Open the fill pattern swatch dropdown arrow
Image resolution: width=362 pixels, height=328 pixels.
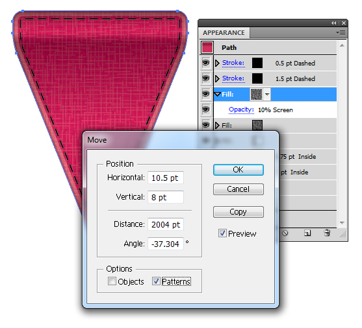[267, 94]
